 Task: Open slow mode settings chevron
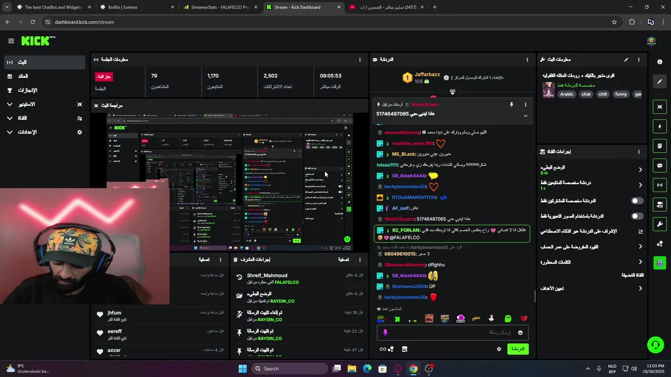pos(640,170)
